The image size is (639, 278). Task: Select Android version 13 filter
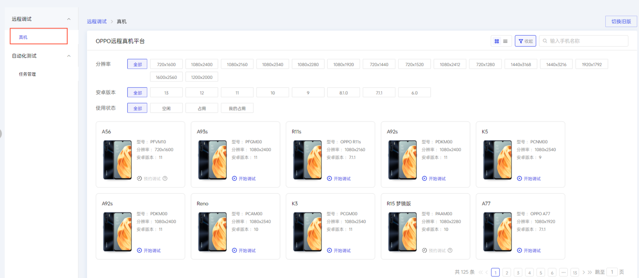pyautogui.click(x=166, y=93)
